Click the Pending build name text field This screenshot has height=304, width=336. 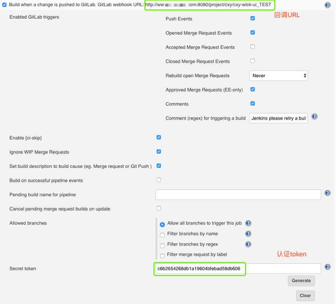238,195
